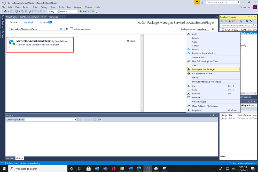Click in the NuGet package search field
Viewport: 258px width, 172px height.
pyautogui.click(x=35, y=29)
